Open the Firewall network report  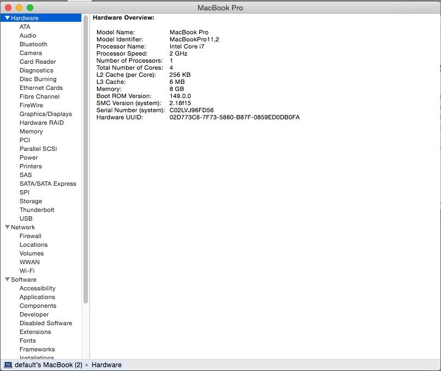pyautogui.click(x=30, y=236)
